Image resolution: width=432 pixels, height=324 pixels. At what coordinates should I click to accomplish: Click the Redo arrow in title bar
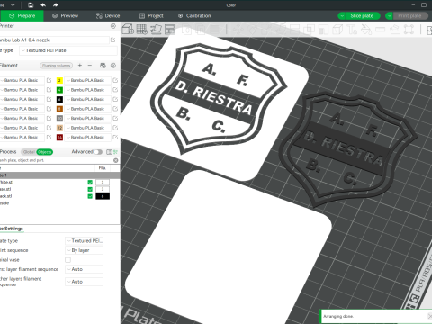click(x=56, y=5)
